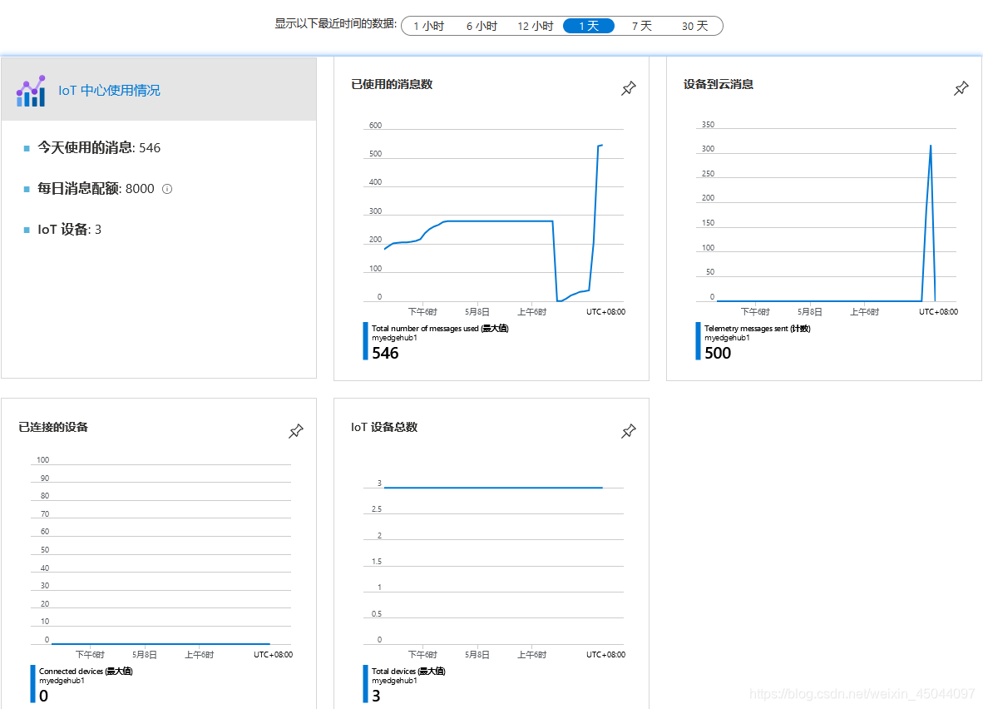The image size is (983, 709).
Task: Open the 已使用的消息数 line chart
Action: click(x=494, y=216)
